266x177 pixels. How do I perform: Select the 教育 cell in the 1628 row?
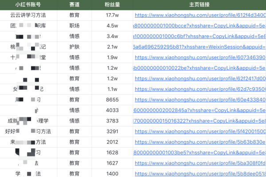pos(74,153)
